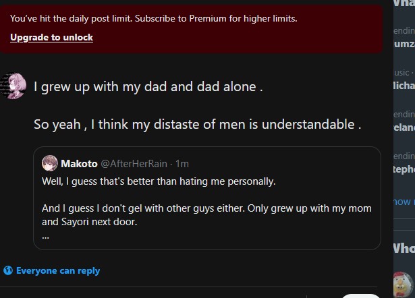Open the suggested account's chicken avatar
This screenshot has width=415, height=298.
(404, 285)
